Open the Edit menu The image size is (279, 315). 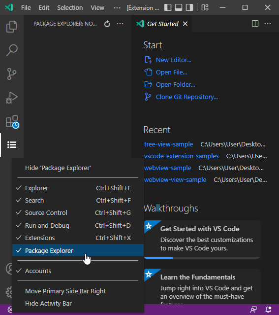[44, 7]
